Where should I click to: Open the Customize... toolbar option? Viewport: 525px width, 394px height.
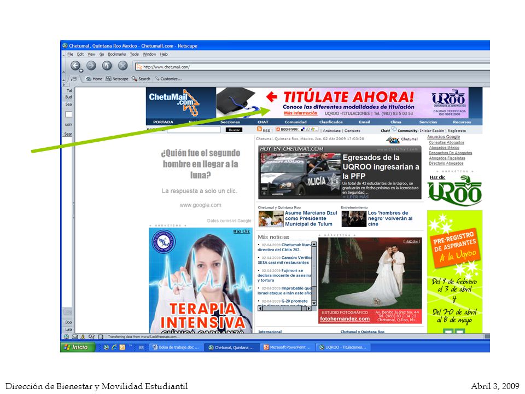168,79
